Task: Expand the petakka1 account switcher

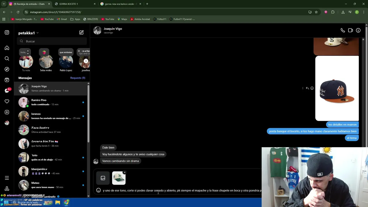Action: pyautogui.click(x=28, y=33)
